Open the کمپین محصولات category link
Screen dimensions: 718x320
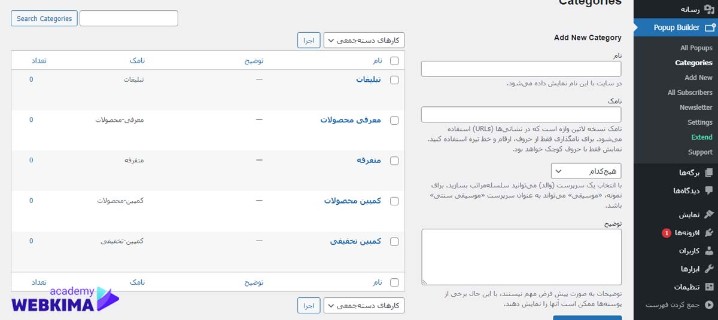[353, 201]
